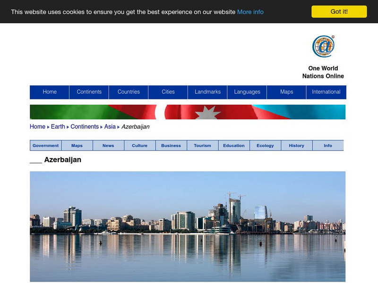This screenshot has height=283, width=378.
Task: Switch to the Government tab
Action: (x=45, y=145)
